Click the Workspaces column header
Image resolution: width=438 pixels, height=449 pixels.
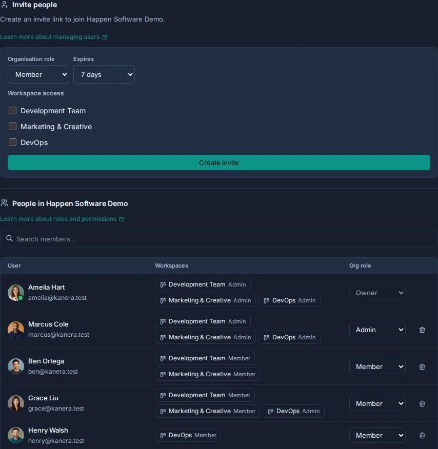[172, 266]
